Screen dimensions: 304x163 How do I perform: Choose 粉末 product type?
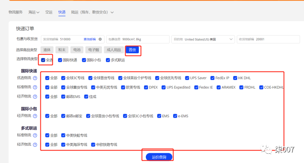coord(62,50)
